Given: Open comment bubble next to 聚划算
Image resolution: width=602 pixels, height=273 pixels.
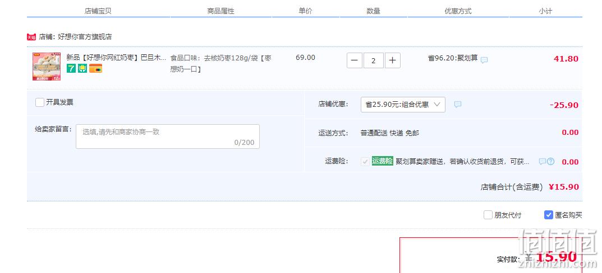Looking at the screenshot, I should pyautogui.click(x=485, y=60).
